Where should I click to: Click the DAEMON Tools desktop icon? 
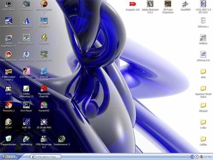[26, 54]
